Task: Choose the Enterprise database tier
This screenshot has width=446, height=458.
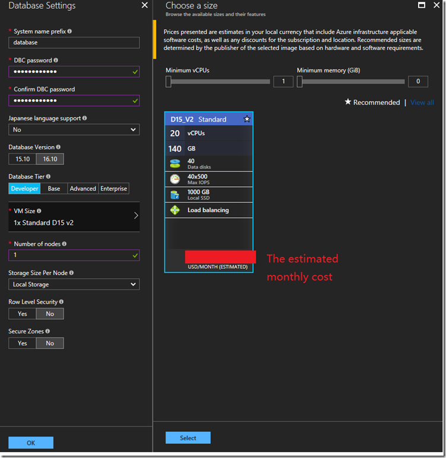Action: coord(114,189)
